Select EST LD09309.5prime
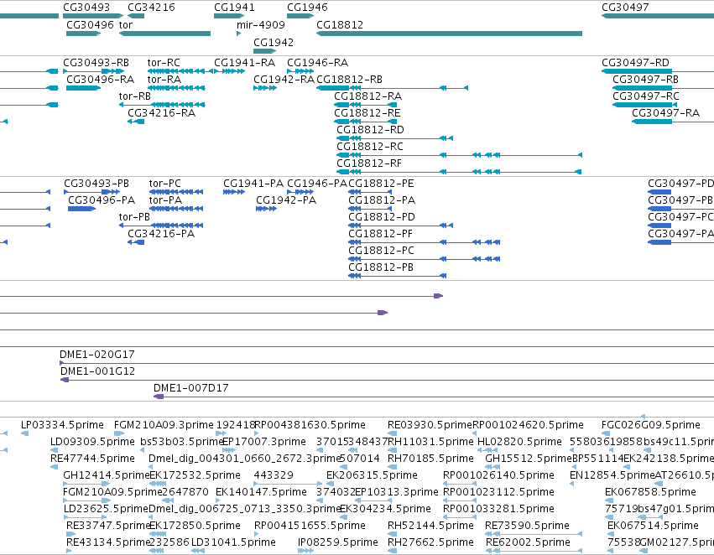 pos(92,442)
